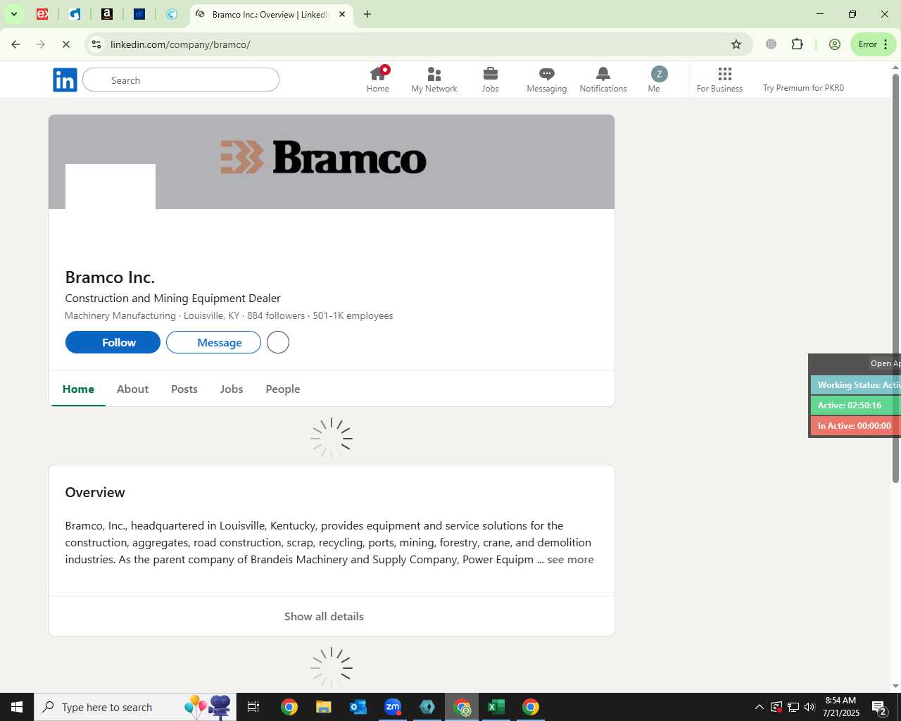
Task: Open Zoom from taskbar
Action: pos(393,707)
